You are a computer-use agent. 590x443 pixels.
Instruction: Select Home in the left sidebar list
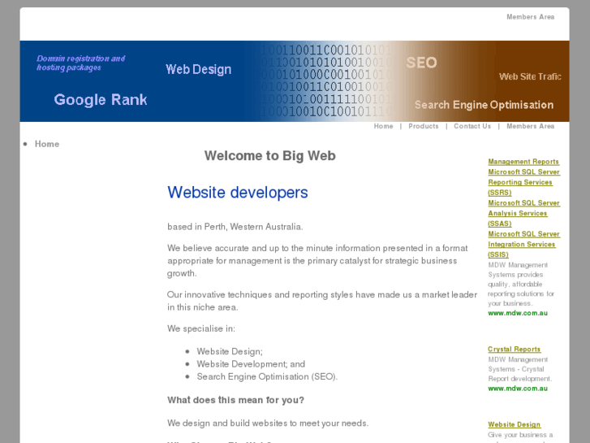[x=47, y=144]
